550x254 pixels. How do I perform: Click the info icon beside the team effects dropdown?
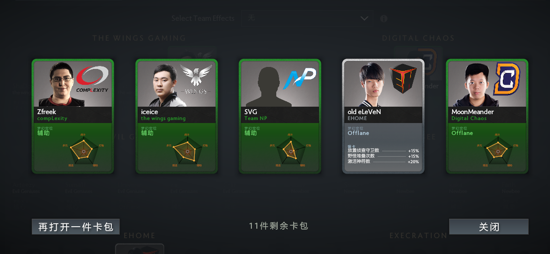point(384,18)
